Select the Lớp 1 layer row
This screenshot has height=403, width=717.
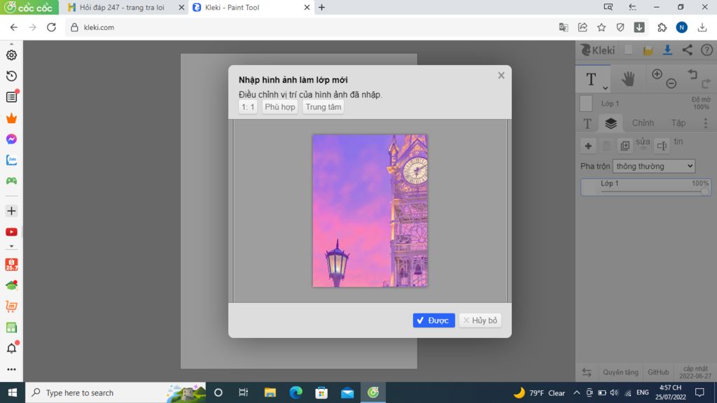(646, 187)
